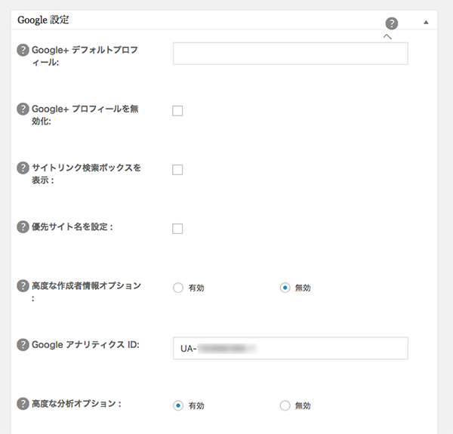Click help icon beside Google+ デフォルトプロフィール

(23, 50)
